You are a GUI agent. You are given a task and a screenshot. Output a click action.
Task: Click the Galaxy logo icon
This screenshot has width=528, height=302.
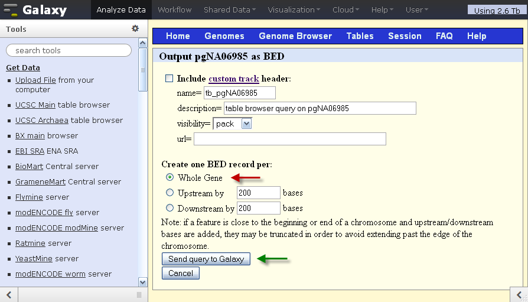[x=10, y=10]
